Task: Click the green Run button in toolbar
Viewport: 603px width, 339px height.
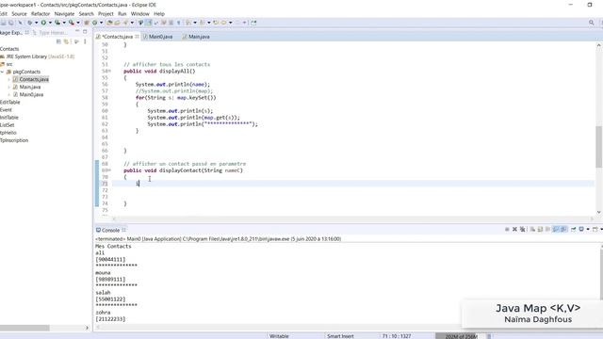Action: tap(43, 23)
